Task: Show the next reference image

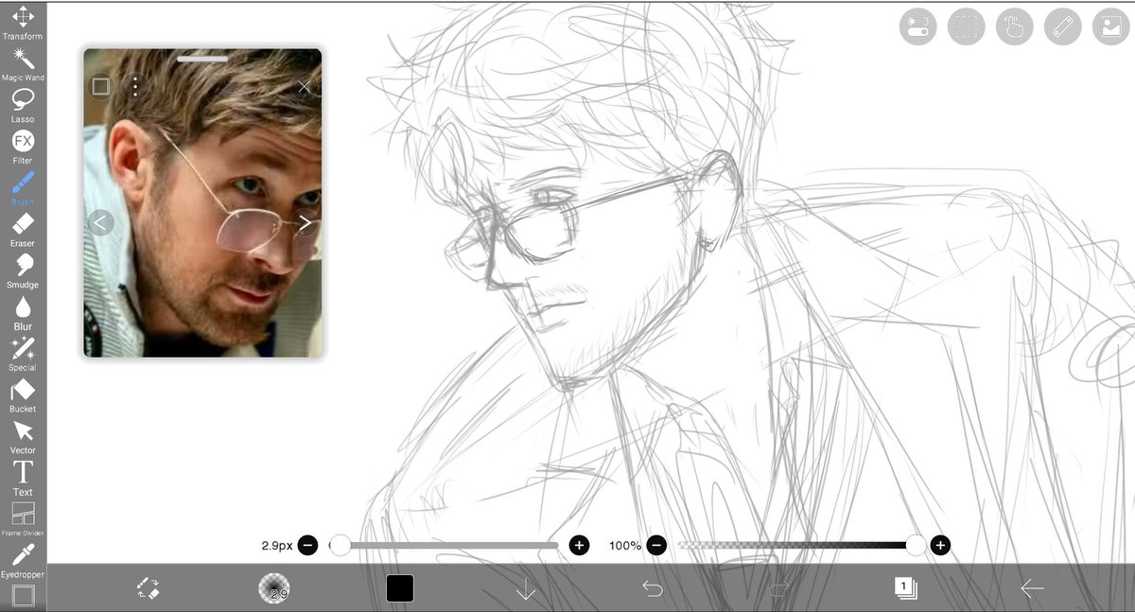Action: coord(305,223)
